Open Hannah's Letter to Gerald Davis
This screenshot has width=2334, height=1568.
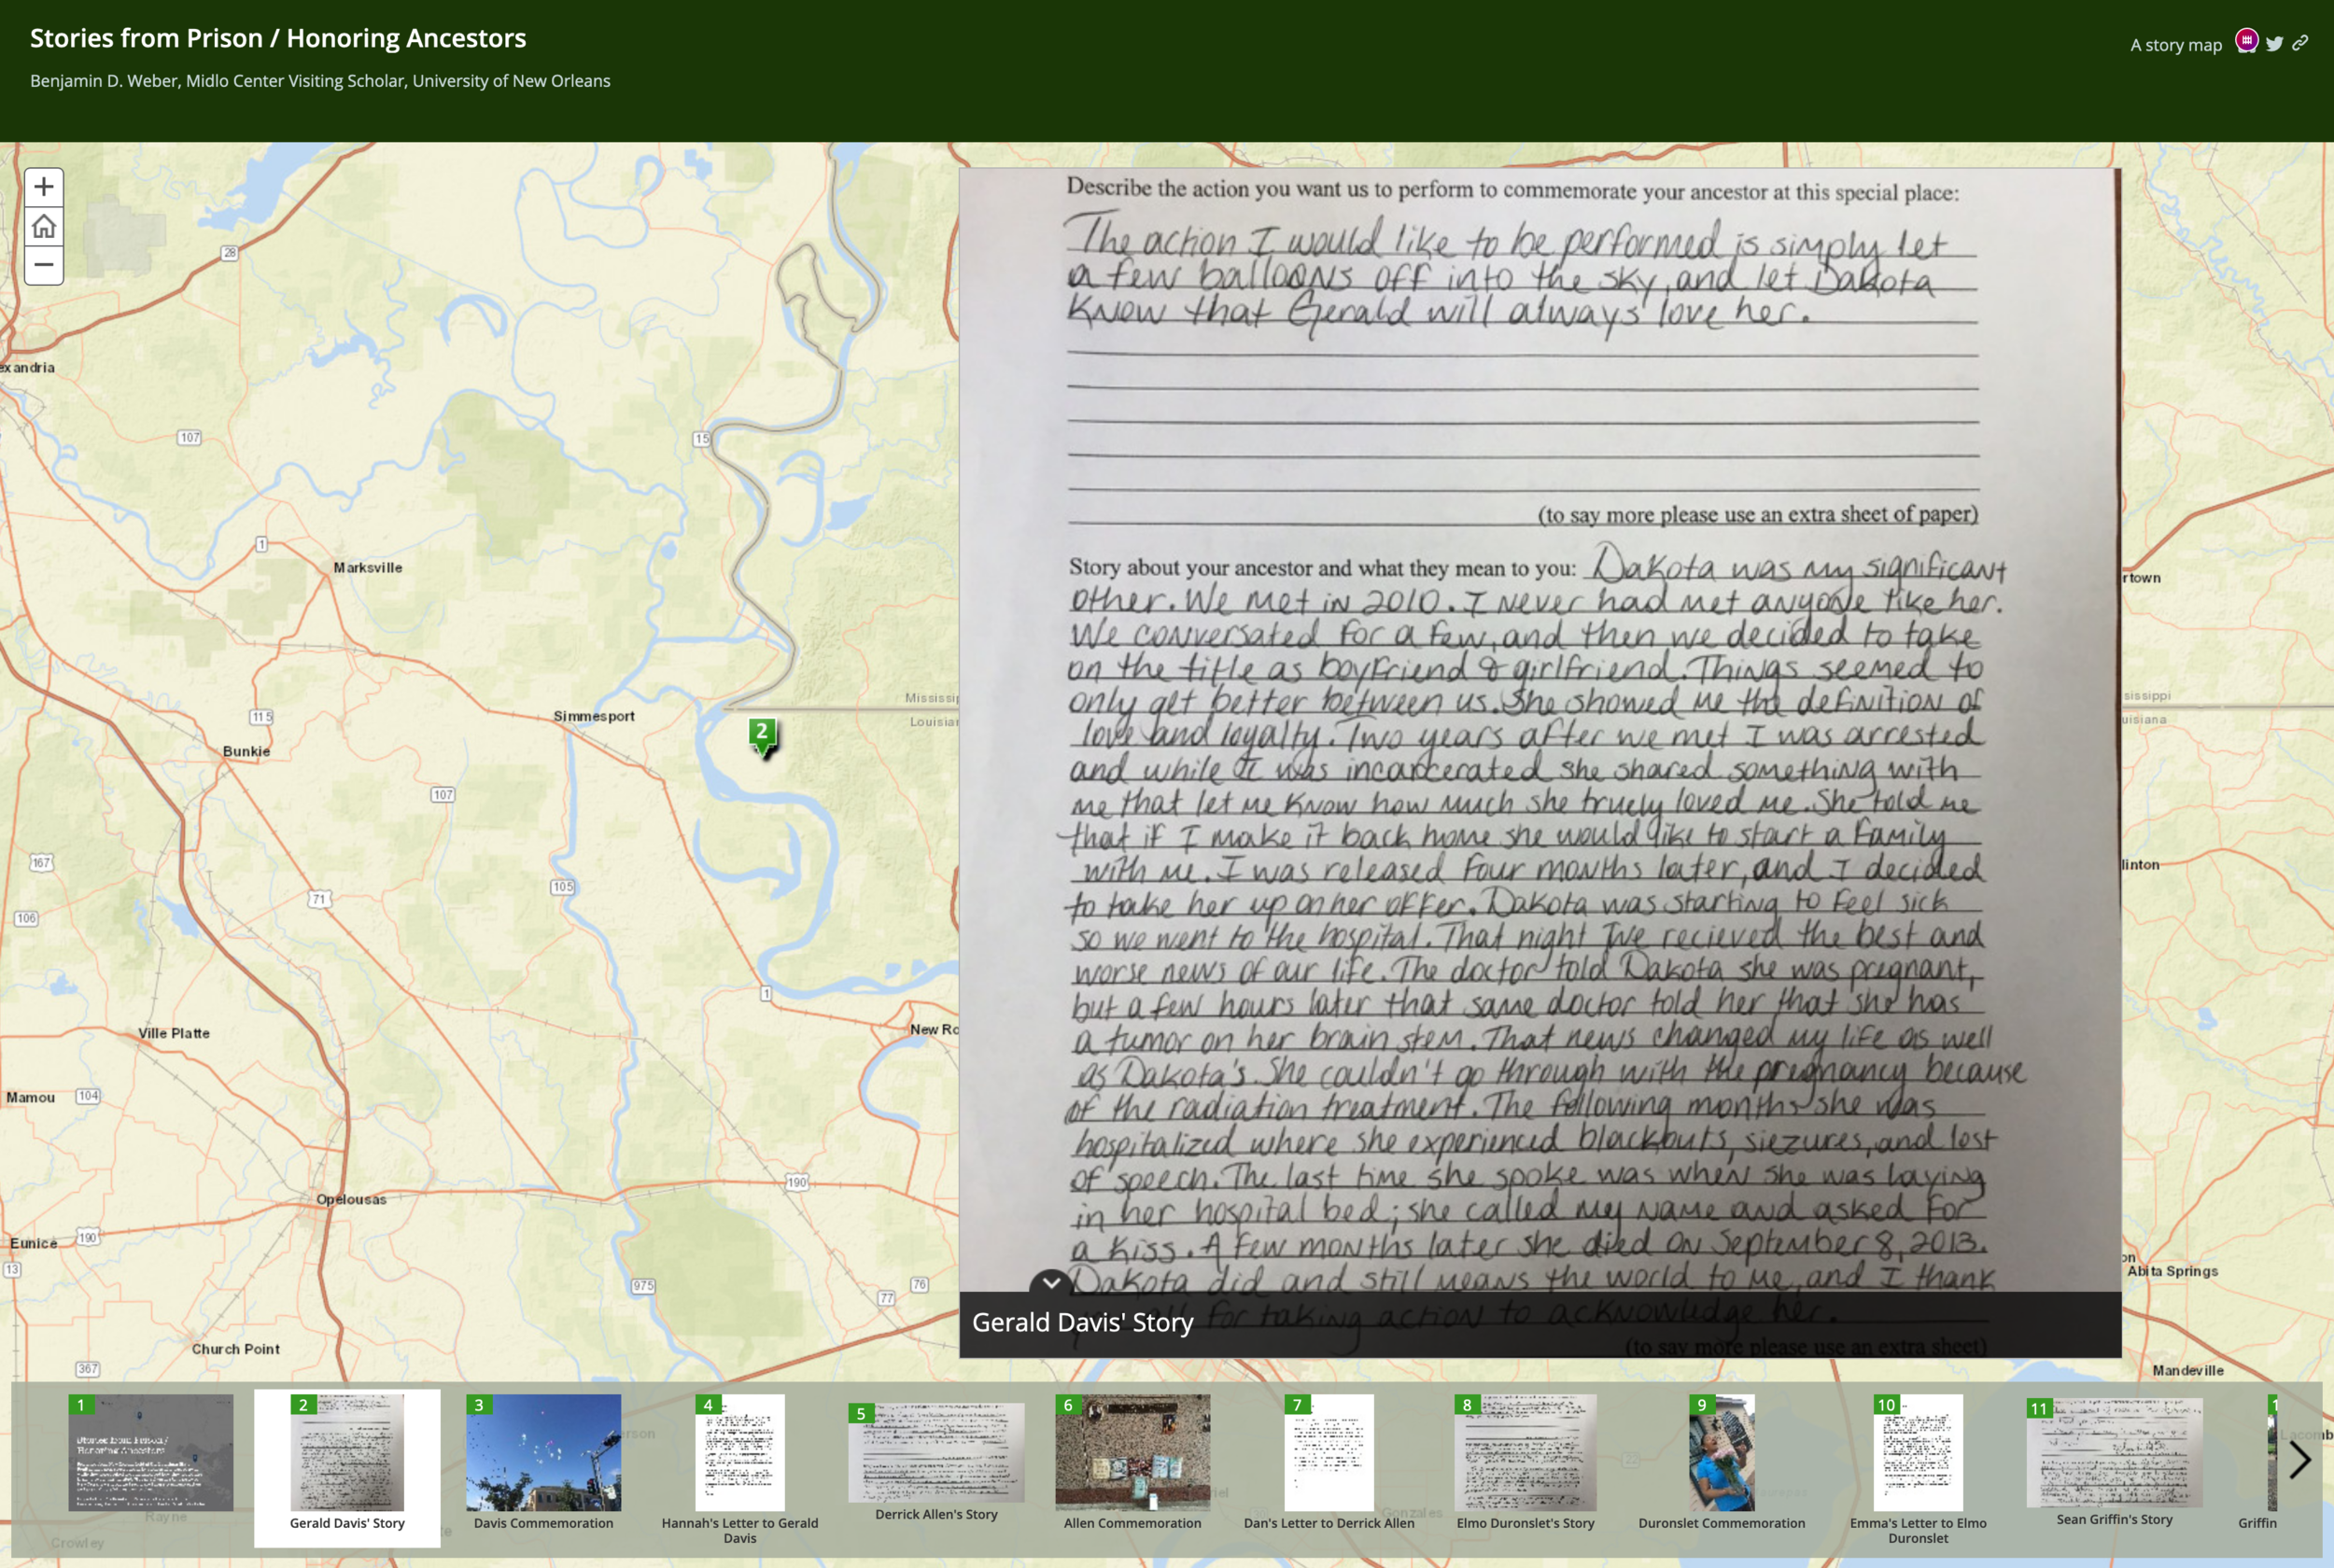pyautogui.click(x=739, y=1453)
